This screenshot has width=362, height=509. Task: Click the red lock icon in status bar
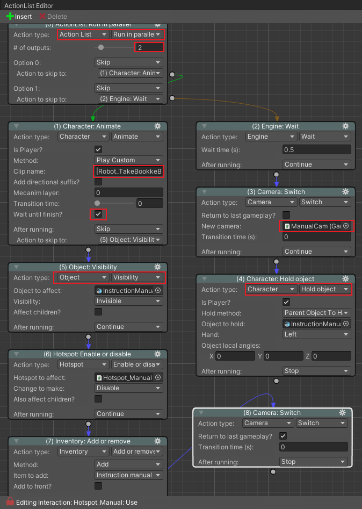(x=10, y=501)
